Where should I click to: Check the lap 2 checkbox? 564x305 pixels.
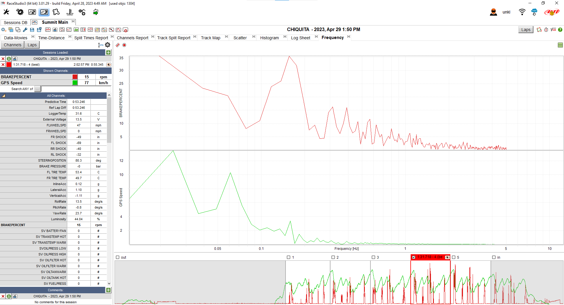pos(333,257)
